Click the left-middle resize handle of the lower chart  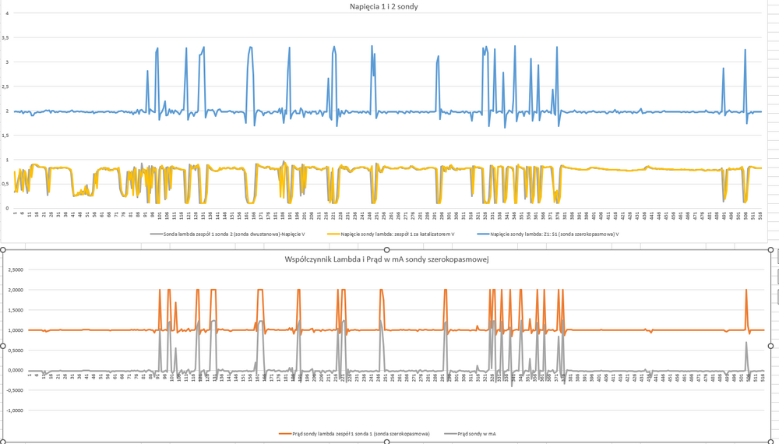click(6, 346)
